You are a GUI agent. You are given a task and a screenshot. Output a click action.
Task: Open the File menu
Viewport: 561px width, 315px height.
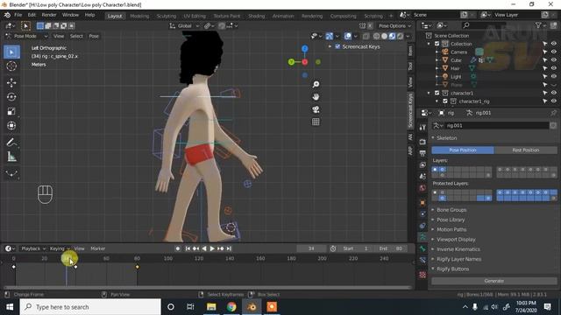coord(18,15)
